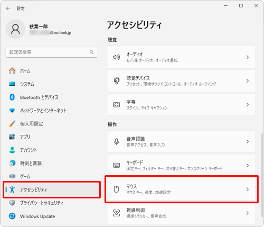Click the ゲーム controller icon
The image size is (264, 227).
12,176
